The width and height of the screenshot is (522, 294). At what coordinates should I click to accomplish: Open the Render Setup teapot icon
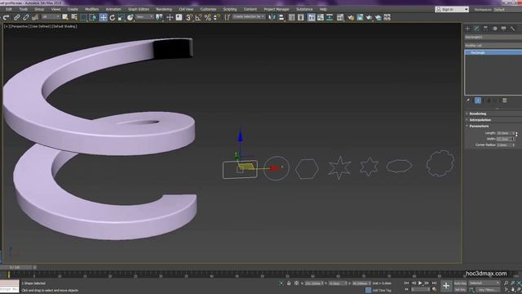pos(351,17)
